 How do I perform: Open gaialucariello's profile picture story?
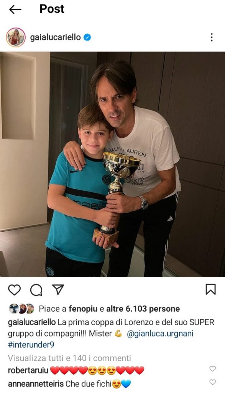tap(16, 37)
